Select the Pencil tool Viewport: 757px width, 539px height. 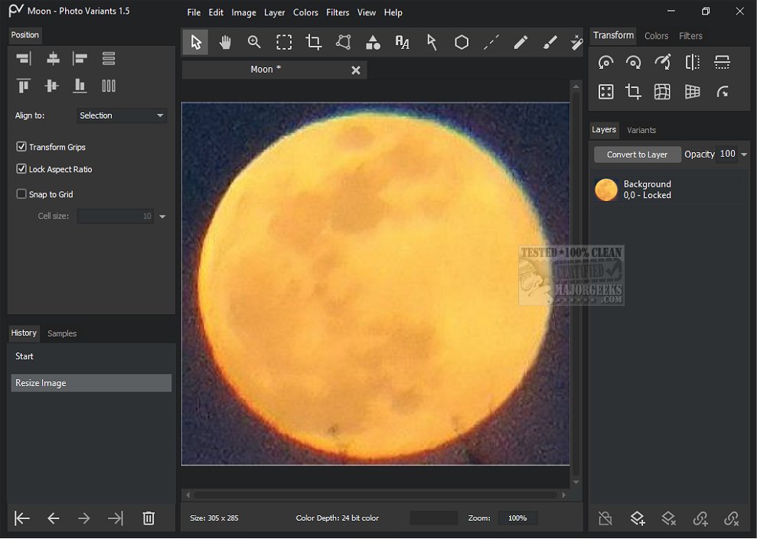(520, 43)
